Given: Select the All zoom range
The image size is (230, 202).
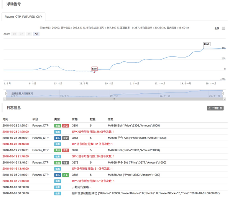Looking at the screenshot, I should click(x=36, y=34).
